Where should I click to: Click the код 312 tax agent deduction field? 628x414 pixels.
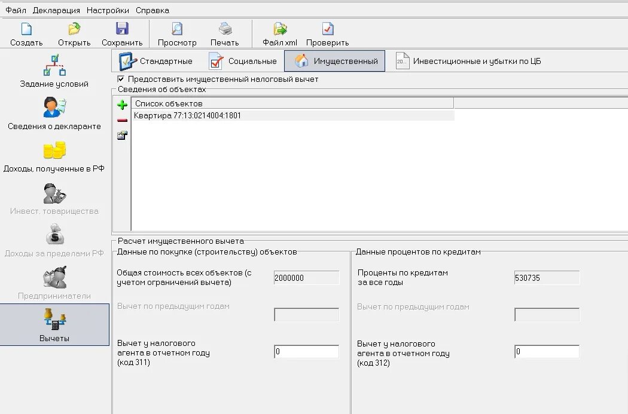[x=547, y=352]
